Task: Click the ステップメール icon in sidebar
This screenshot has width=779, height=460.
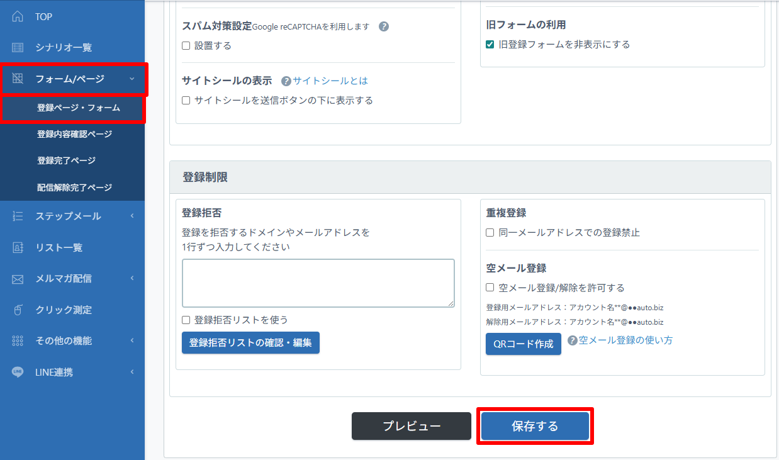Action: coord(18,216)
